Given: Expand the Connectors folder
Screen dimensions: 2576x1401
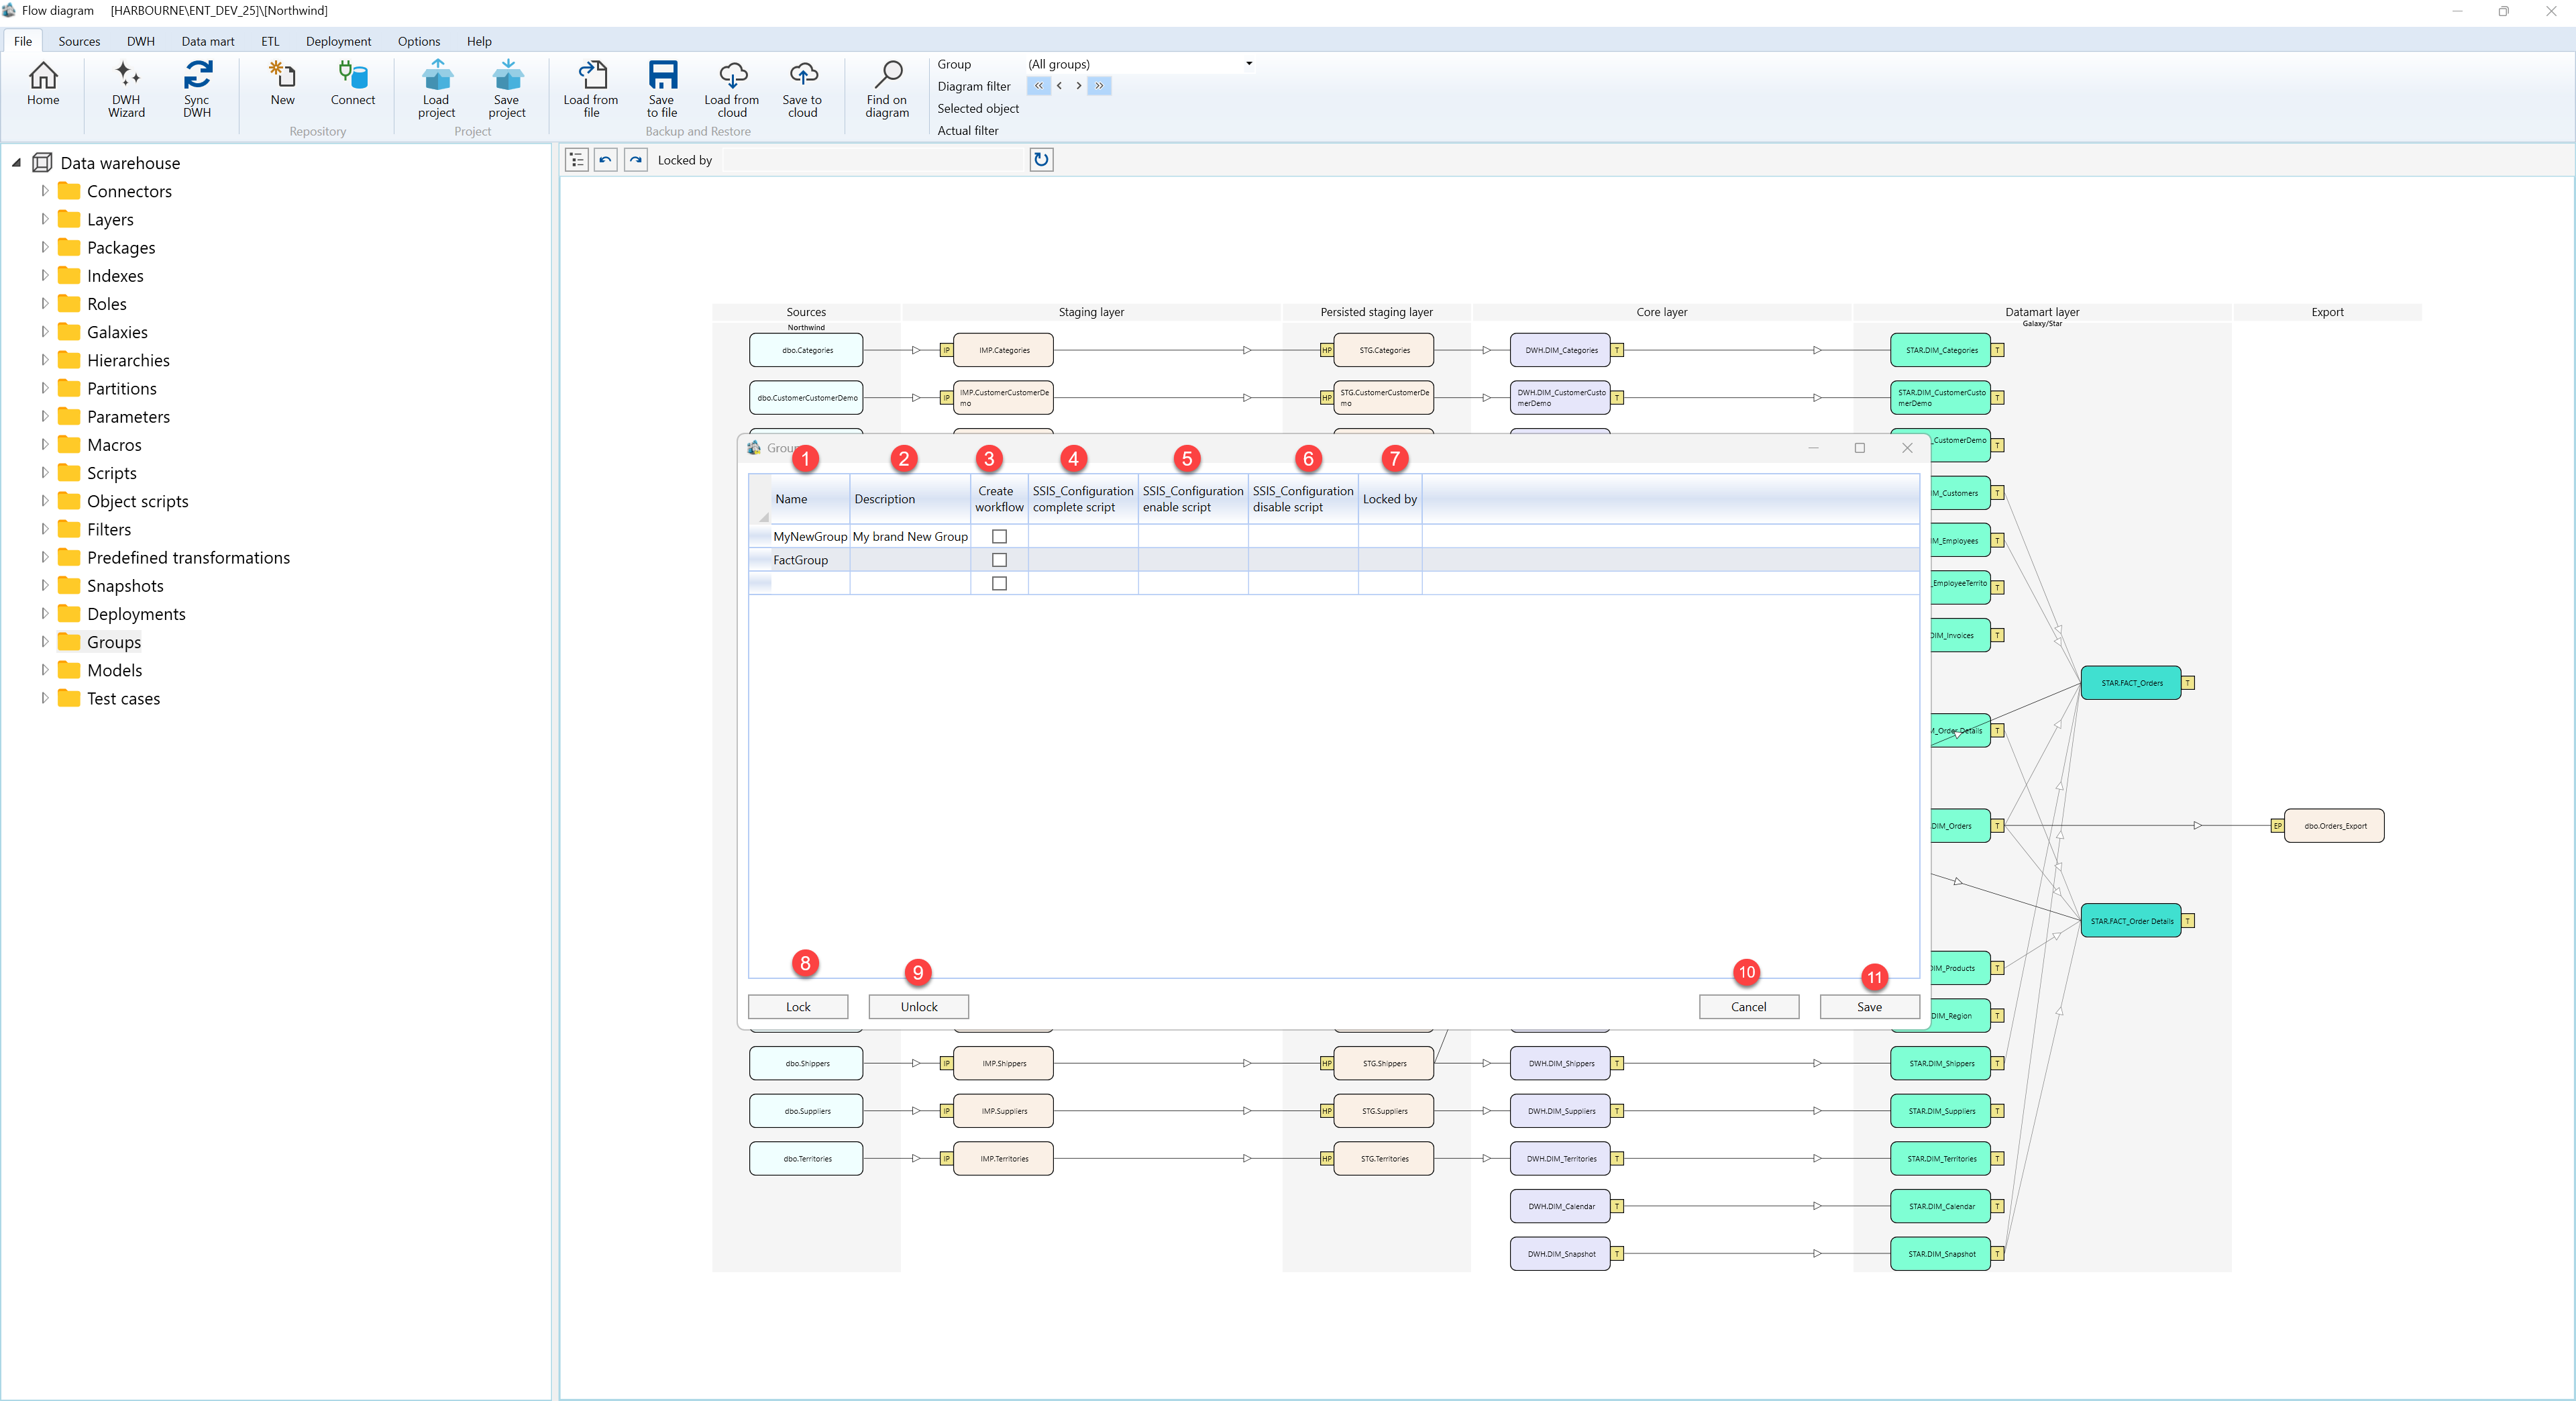Looking at the screenshot, I should (44, 190).
